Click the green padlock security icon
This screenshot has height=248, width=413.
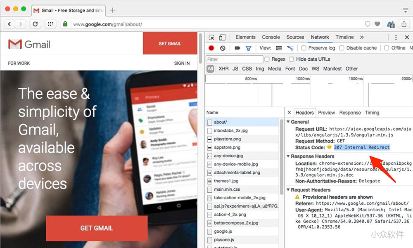[x=65, y=24]
